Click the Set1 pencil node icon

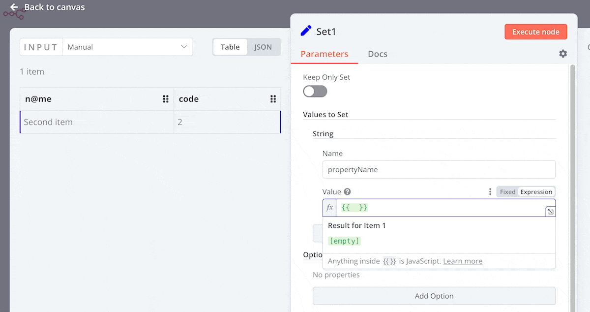306,31
